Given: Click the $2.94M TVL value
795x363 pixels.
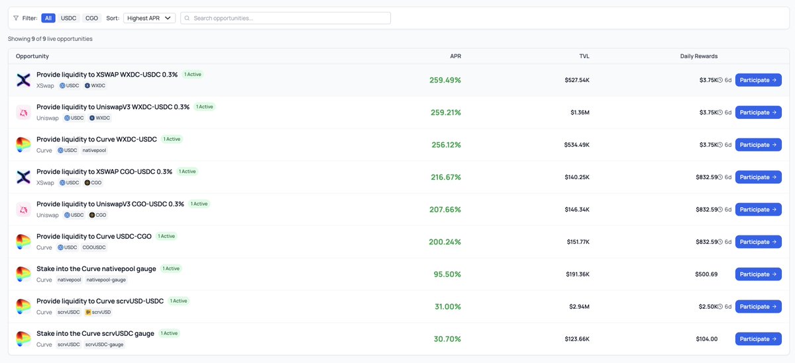Looking at the screenshot, I should 580,307.
